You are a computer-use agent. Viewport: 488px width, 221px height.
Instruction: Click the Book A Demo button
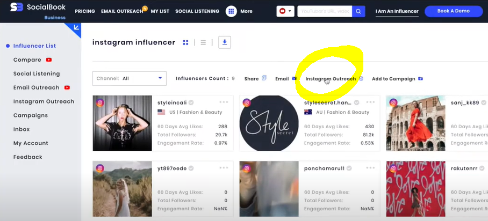(454, 11)
